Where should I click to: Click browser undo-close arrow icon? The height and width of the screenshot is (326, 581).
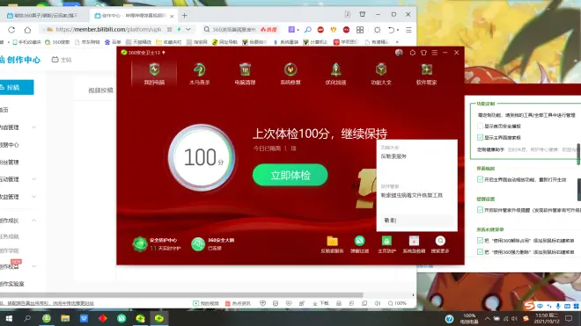(391, 30)
